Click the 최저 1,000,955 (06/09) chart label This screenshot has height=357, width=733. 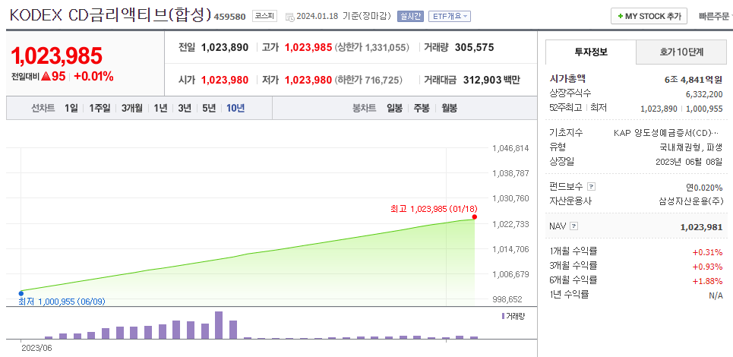62,302
